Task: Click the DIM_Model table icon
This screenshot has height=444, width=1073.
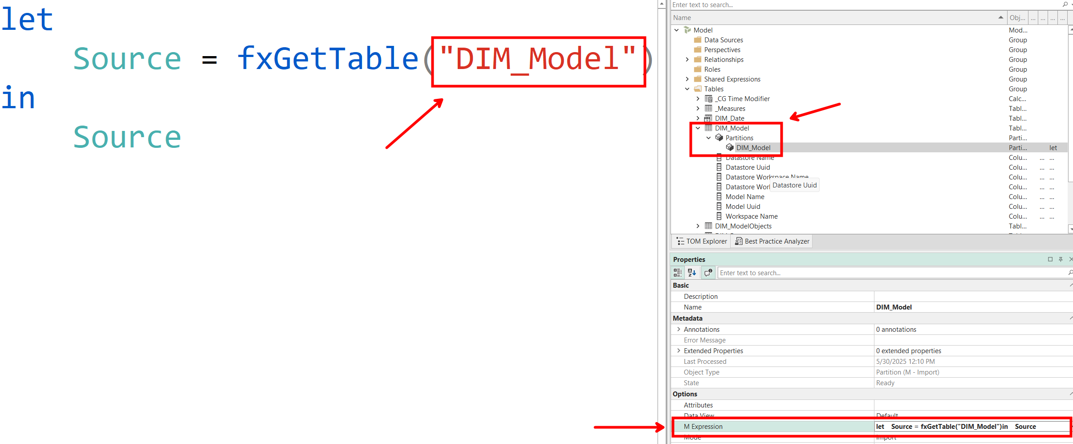Action: click(x=709, y=128)
